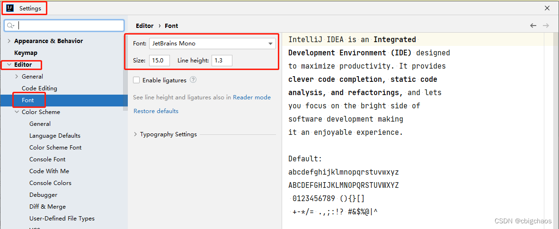Open Code With Me color settings

click(49, 171)
